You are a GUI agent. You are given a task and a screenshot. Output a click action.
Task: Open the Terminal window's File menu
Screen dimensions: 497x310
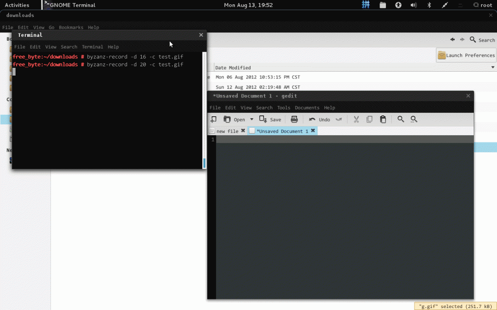19,47
